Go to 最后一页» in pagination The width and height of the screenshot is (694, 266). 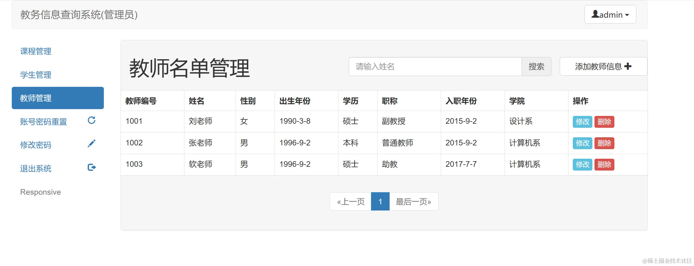tap(413, 202)
